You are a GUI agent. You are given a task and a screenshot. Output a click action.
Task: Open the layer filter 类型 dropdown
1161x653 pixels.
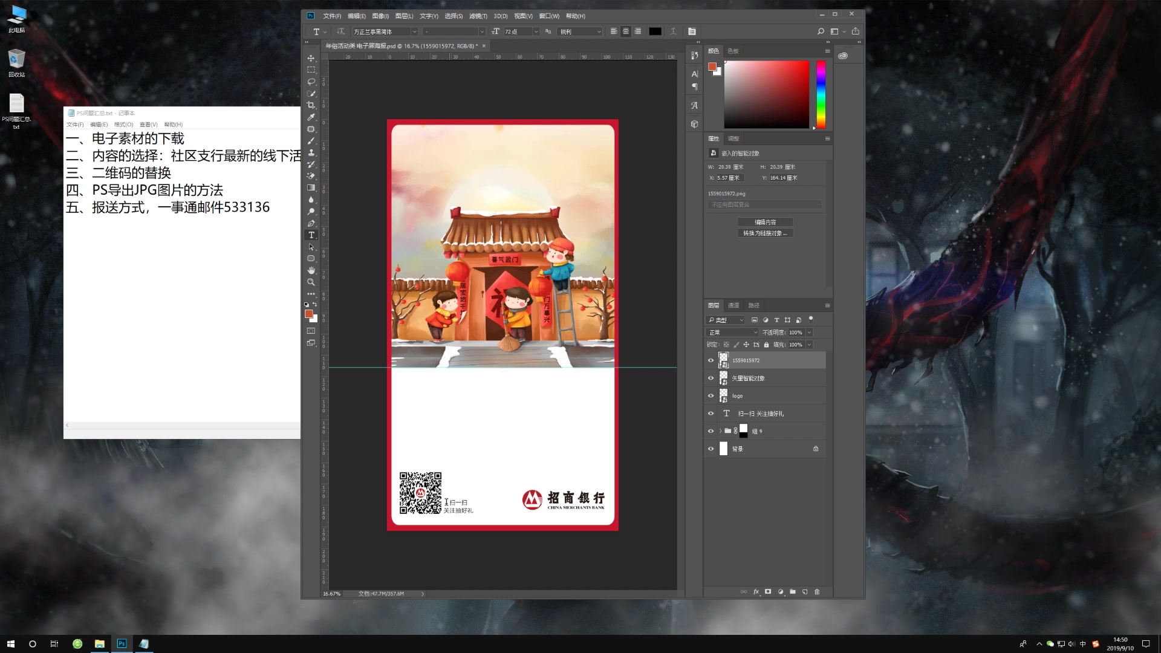[725, 320]
